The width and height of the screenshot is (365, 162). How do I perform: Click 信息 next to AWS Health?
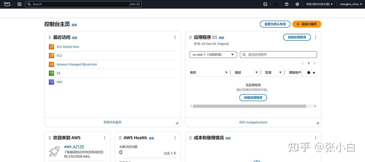[x=151, y=138]
